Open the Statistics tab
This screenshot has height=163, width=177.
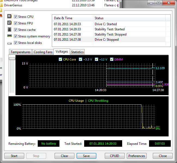(77, 52)
